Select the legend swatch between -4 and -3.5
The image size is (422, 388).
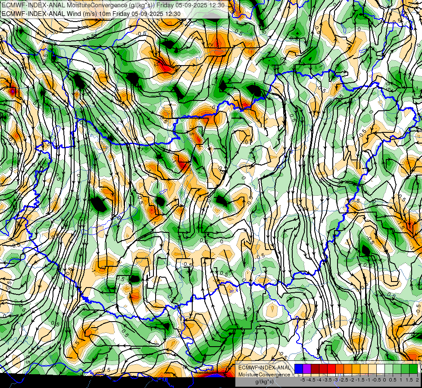pos(323,369)
